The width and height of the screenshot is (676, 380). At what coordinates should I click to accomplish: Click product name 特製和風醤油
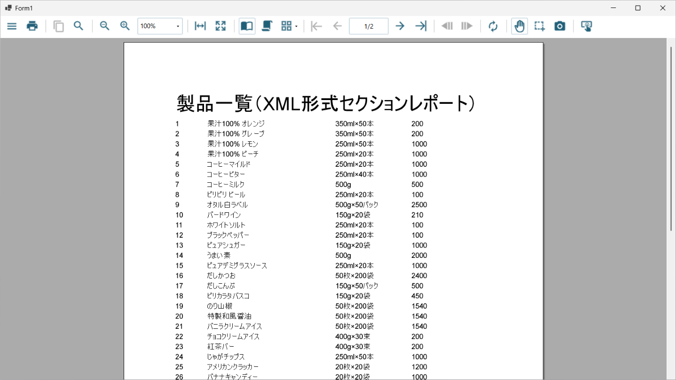coord(229,317)
